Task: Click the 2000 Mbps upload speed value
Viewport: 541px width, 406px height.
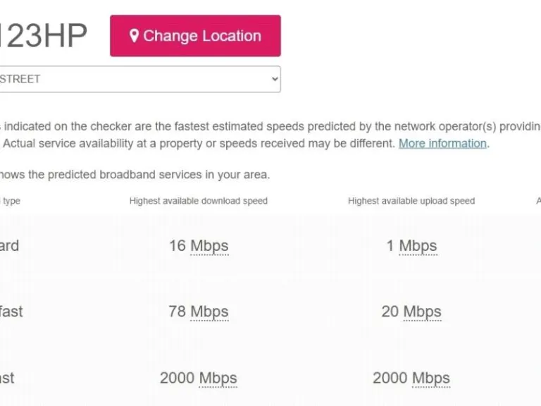Action: [x=411, y=378]
